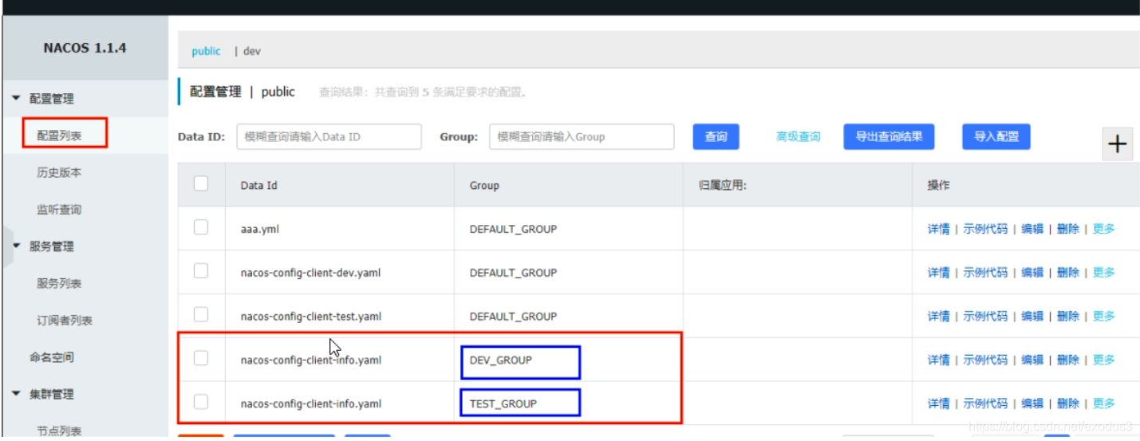Open 命名空间 in the sidebar
Screen dimensions: 1140x441
tap(52, 357)
